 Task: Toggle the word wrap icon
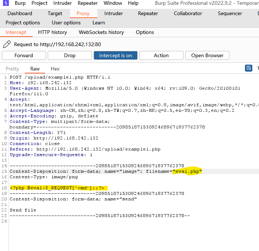tap(248, 68)
